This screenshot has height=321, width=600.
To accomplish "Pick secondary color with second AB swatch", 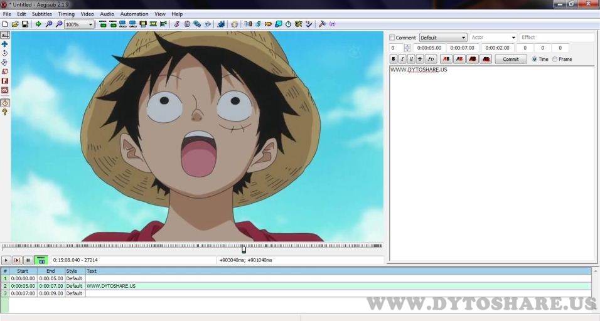I will pos(459,59).
